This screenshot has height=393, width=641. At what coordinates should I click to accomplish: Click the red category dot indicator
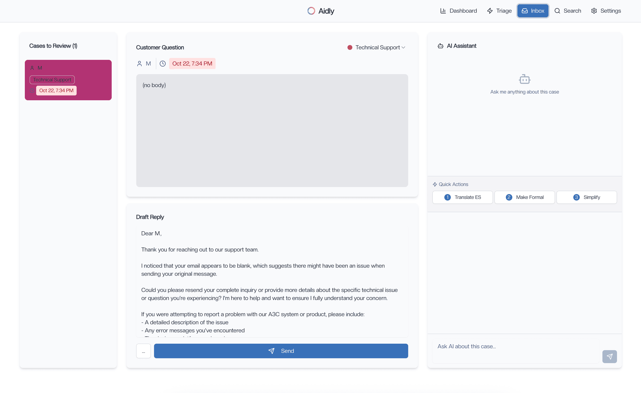click(350, 47)
